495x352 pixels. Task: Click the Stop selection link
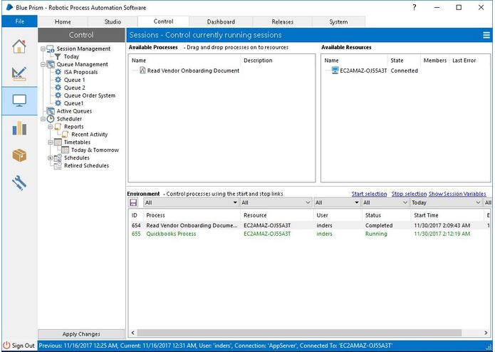coord(409,194)
